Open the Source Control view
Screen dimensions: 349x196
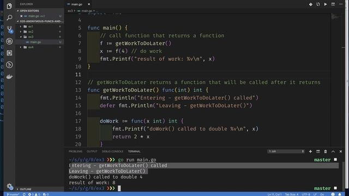point(9,29)
